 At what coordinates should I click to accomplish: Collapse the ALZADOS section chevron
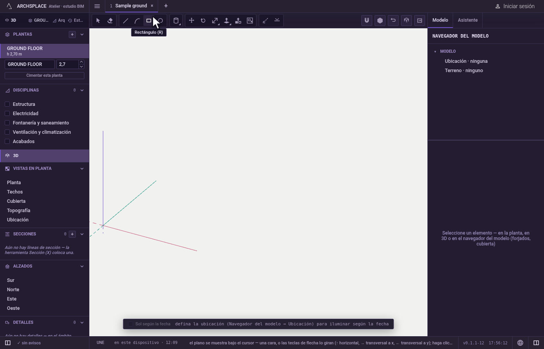click(x=82, y=266)
